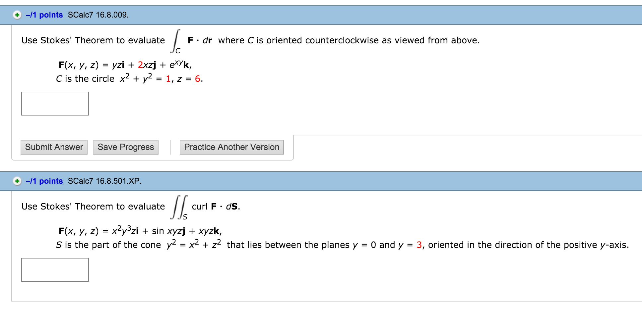Click the red 3 in y = 3
642x329 pixels.
pyautogui.click(x=419, y=245)
